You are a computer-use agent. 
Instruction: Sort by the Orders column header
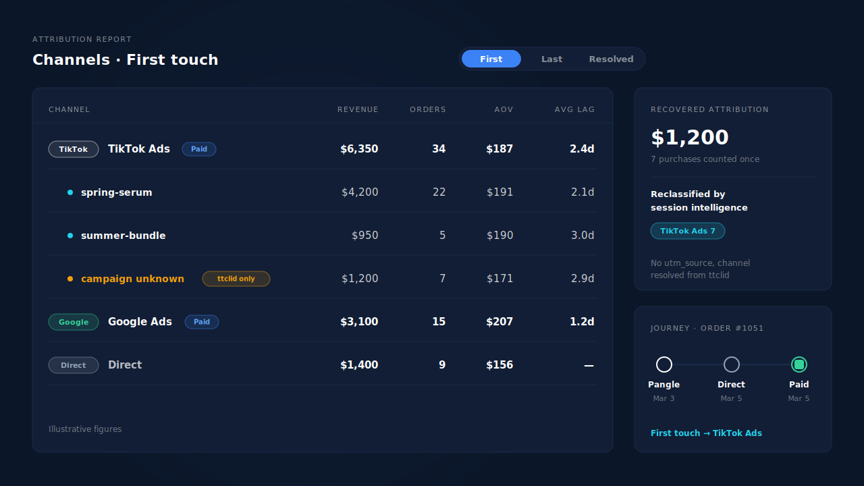point(428,109)
